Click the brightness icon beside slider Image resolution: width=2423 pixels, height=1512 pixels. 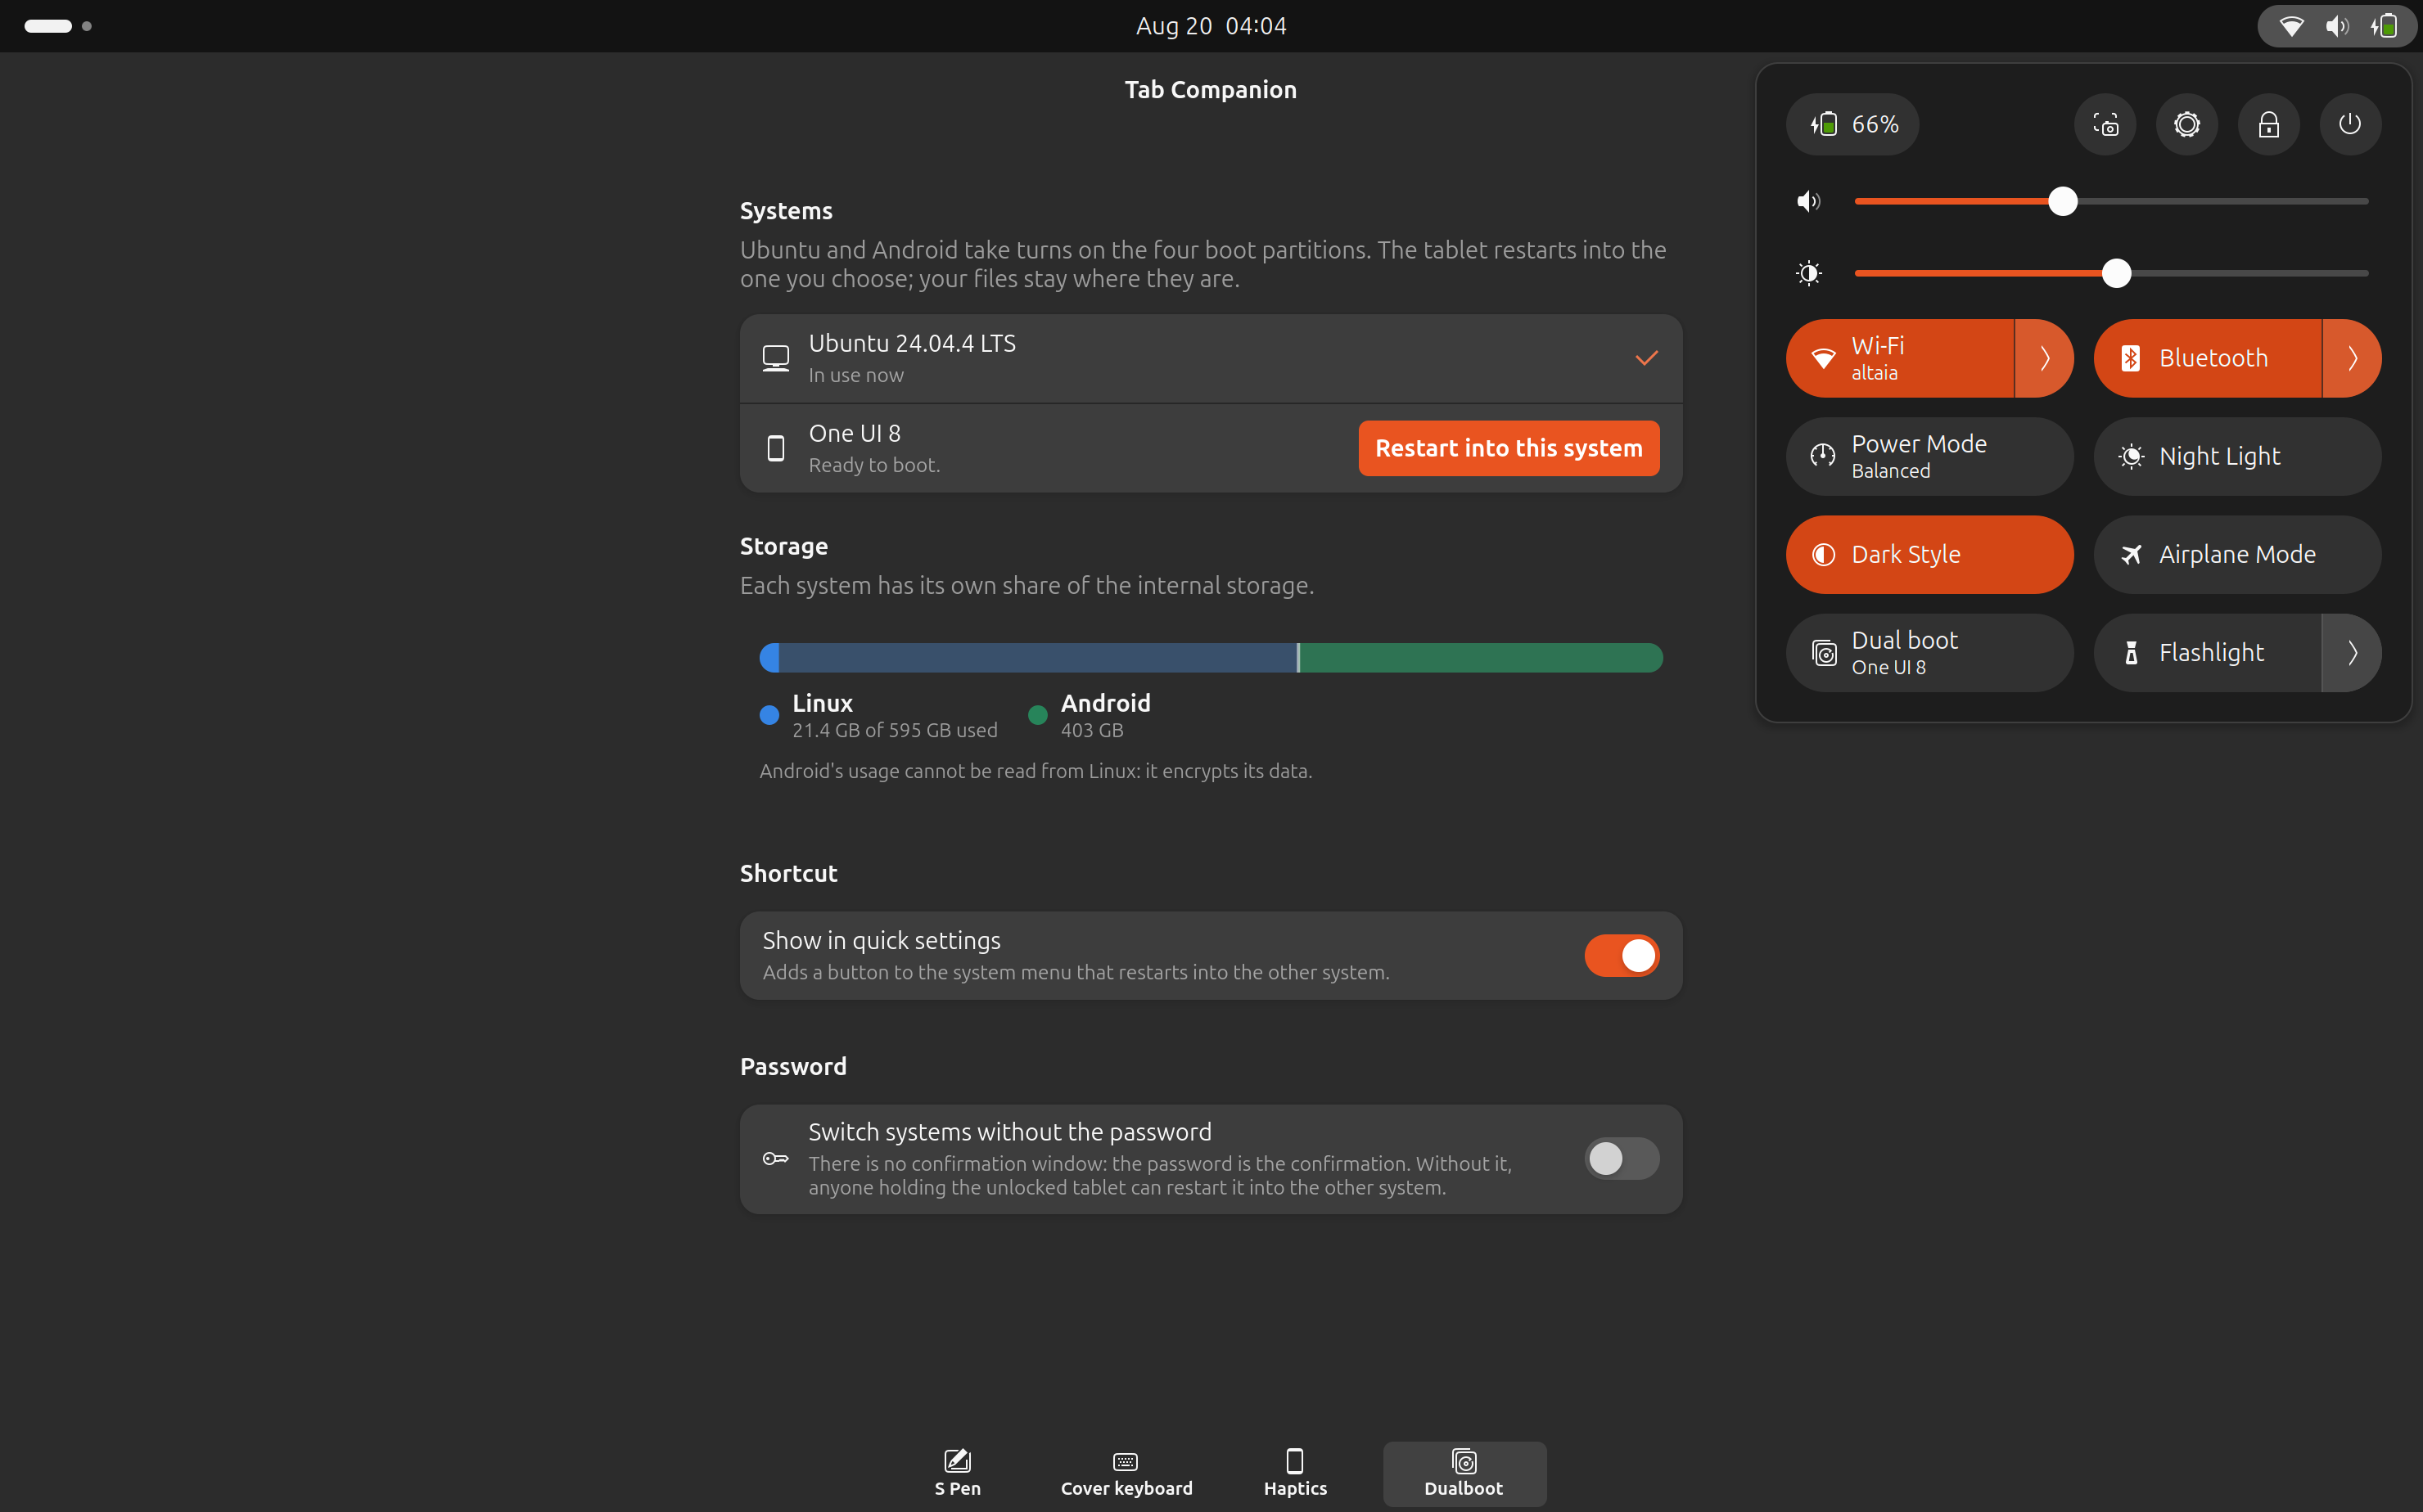(1809, 273)
